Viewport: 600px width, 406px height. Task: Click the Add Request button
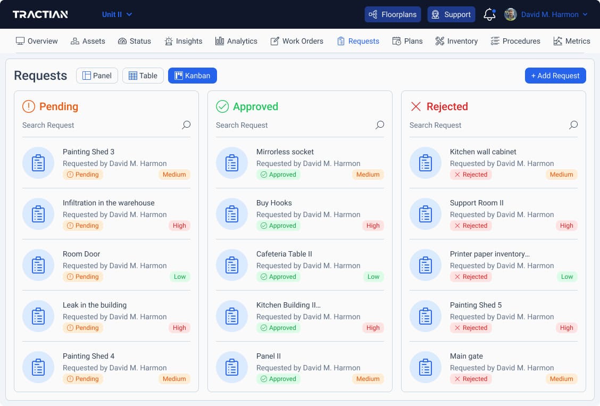tap(555, 76)
